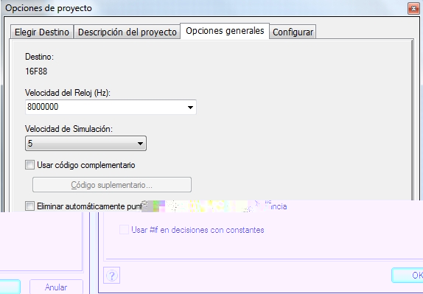Click the 16F88 destination text
The height and width of the screenshot is (294, 423).
(36, 71)
